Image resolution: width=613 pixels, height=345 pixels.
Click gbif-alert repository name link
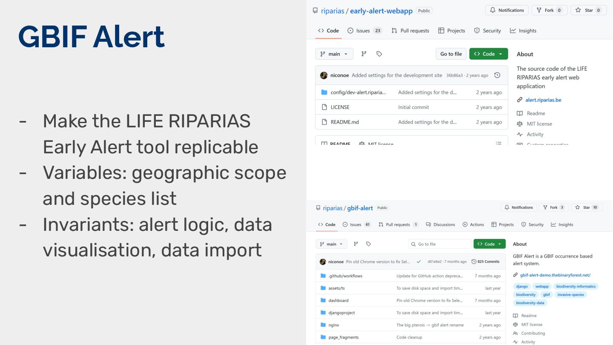[360, 208]
